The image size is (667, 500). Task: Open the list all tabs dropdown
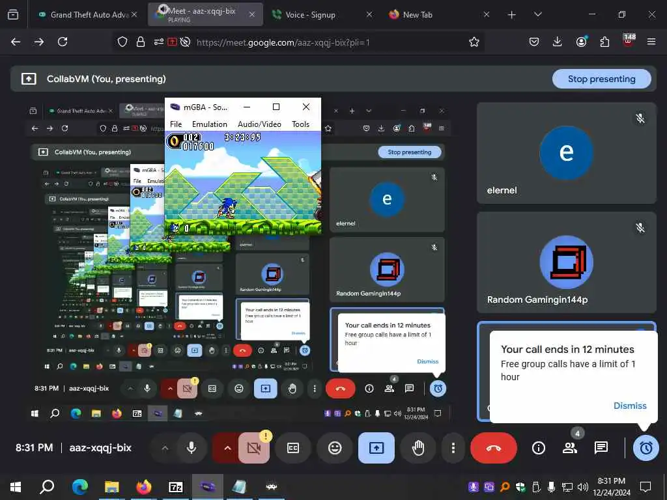537,15
